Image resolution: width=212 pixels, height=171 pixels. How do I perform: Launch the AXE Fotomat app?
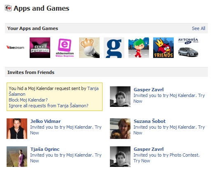(40, 48)
